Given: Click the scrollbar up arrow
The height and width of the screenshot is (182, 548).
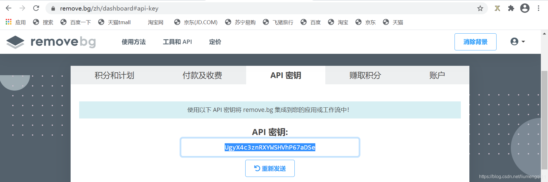Looking at the screenshot, I should click(x=544, y=34).
